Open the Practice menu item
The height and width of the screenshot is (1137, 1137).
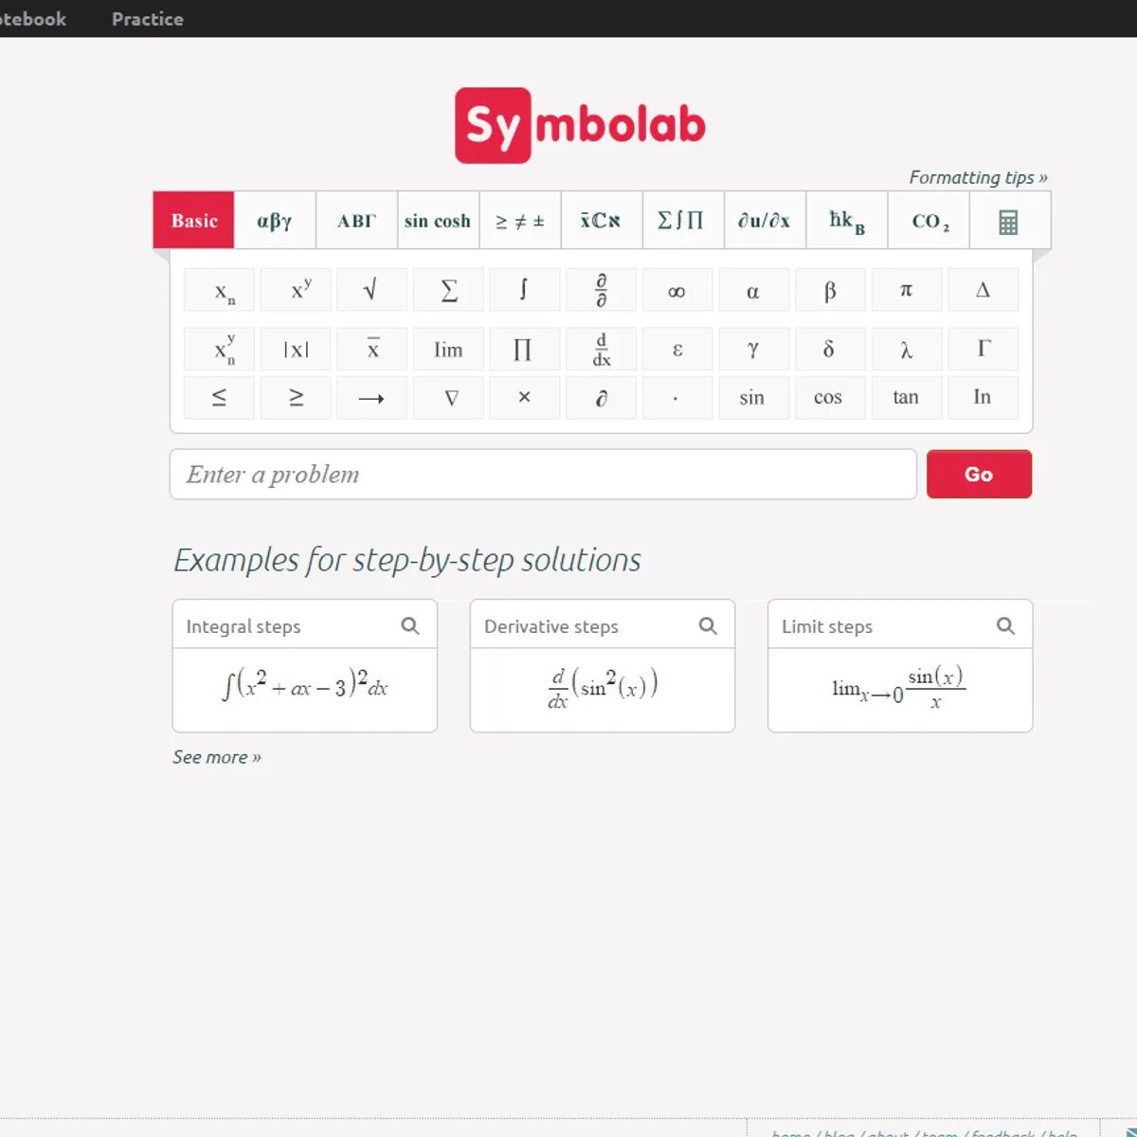point(147,19)
